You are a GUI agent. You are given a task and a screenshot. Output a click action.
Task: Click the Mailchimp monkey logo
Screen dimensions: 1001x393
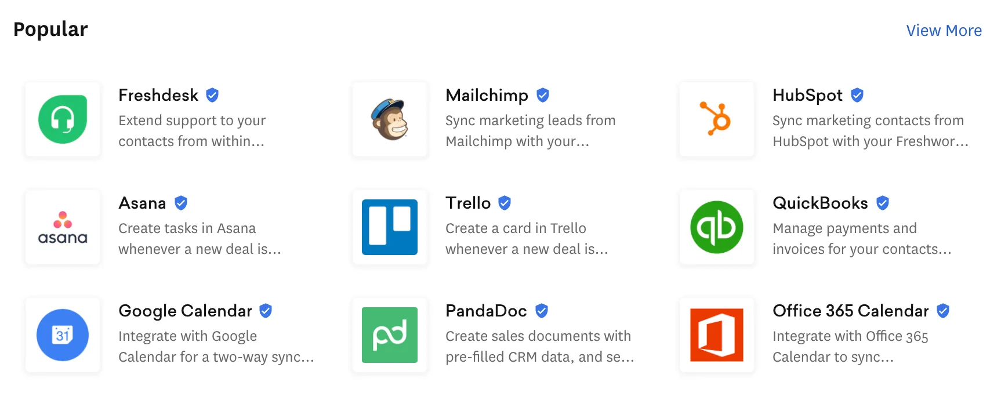390,119
